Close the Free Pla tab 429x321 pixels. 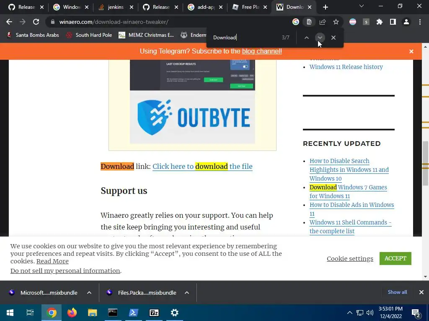click(265, 8)
